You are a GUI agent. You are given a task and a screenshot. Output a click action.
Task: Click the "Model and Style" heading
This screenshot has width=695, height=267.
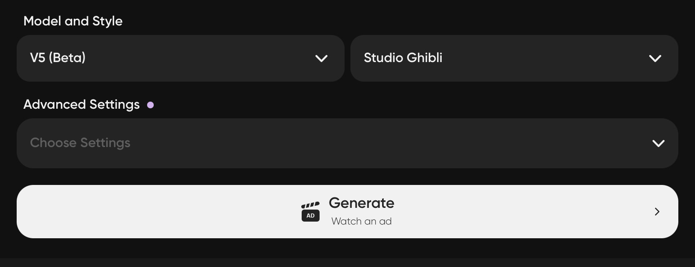pos(73,21)
